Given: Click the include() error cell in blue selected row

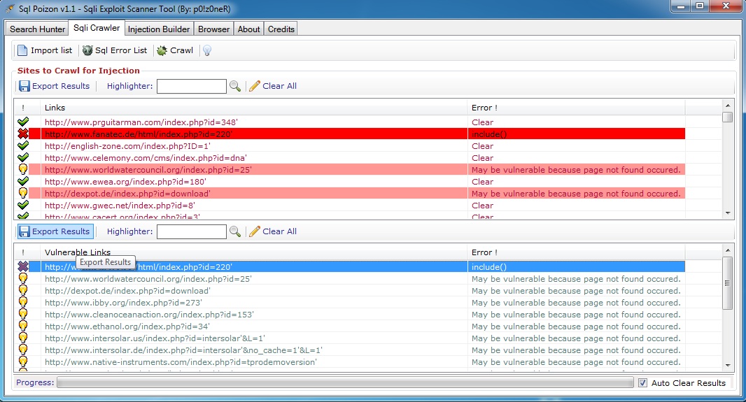Looking at the screenshot, I should (x=576, y=267).
